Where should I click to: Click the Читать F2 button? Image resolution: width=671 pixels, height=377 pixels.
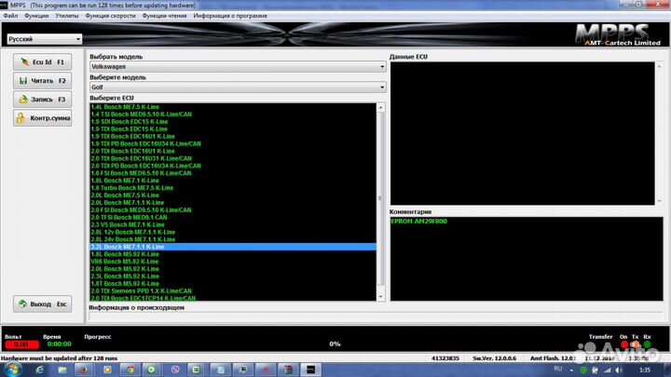tap(42, 80)
